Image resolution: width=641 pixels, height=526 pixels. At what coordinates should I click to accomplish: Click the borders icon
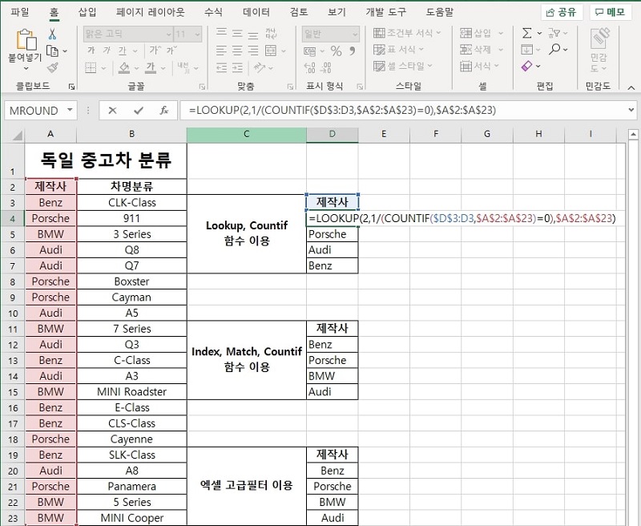click(x=91, y=67)
